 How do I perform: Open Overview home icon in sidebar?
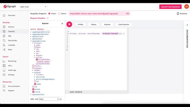click(4, 15)
